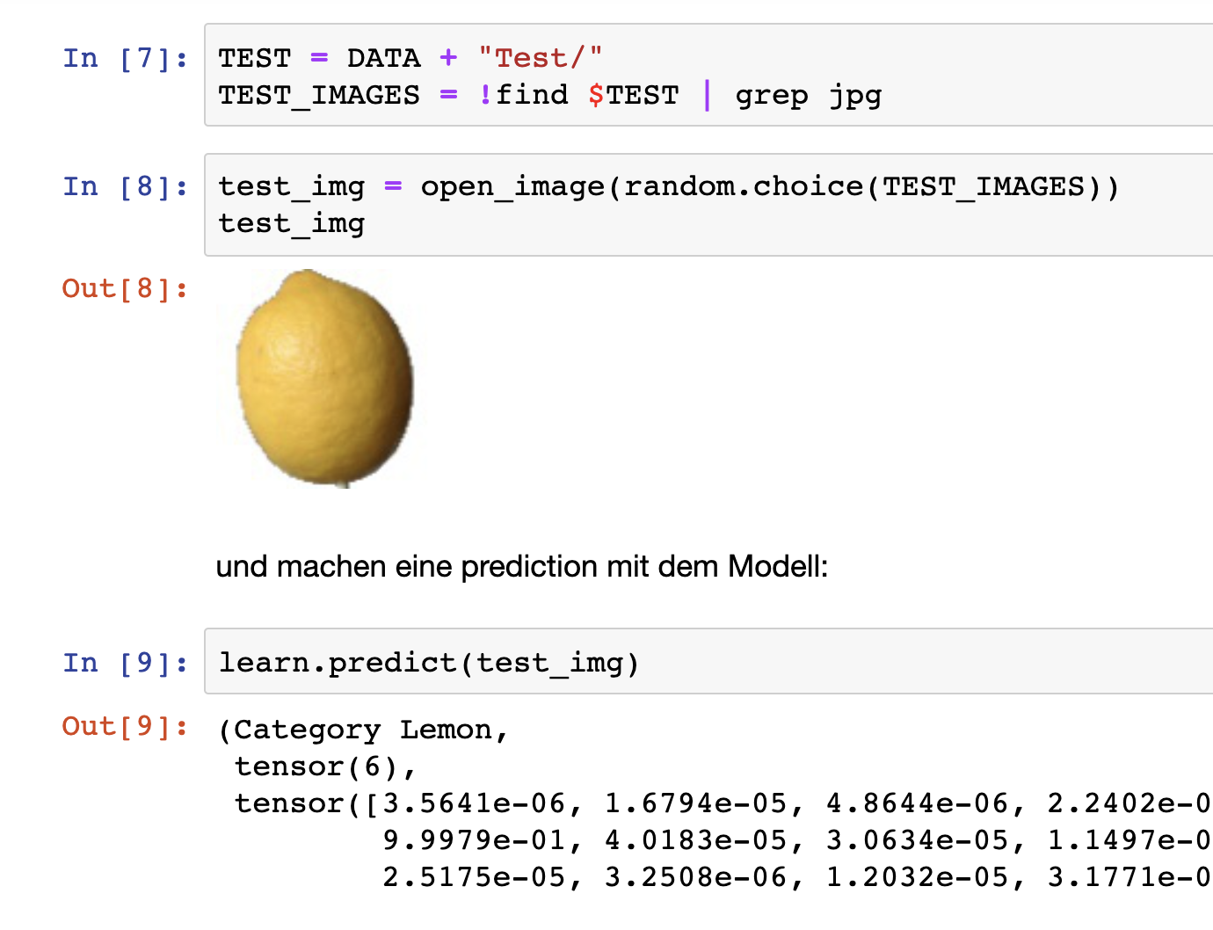Click the Out[9]: output prompt
Screen dimensions: 1213x930
pos(126,726)
